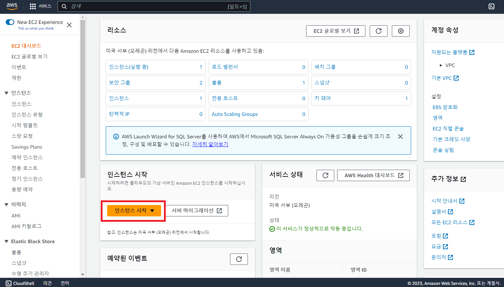Open 예약 인스턴스 in sidebar

27,158
